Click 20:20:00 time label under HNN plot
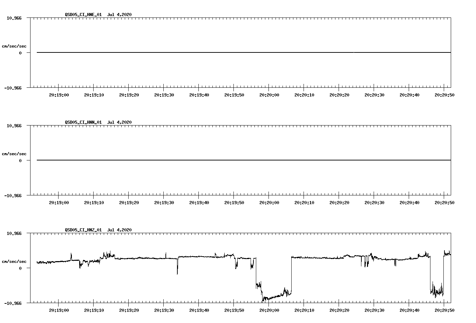This screenshot has height=323, width=476. 269,202
